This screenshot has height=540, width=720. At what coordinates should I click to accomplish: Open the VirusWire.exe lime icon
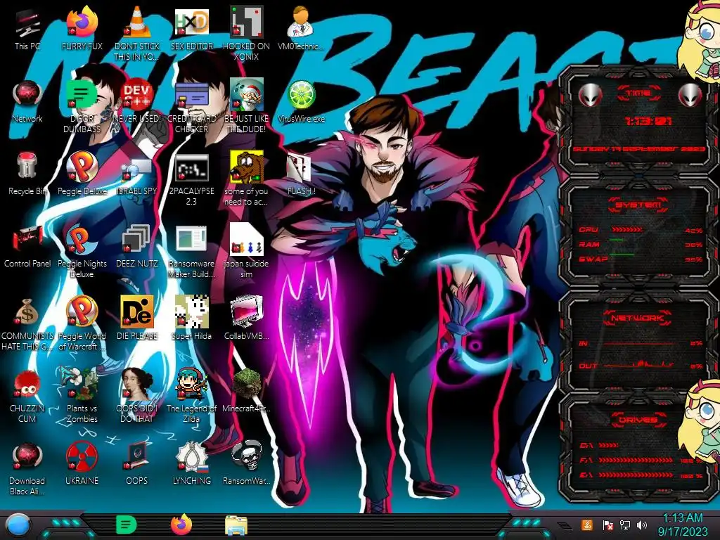(301, 102)
